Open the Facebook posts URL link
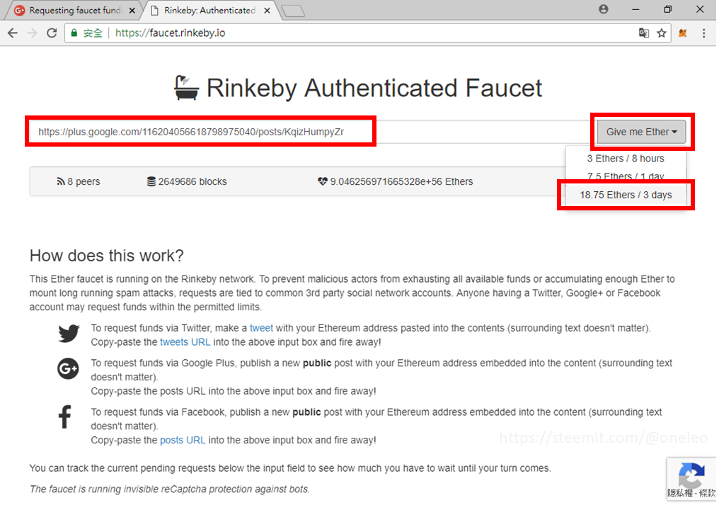 click(183, 440)
